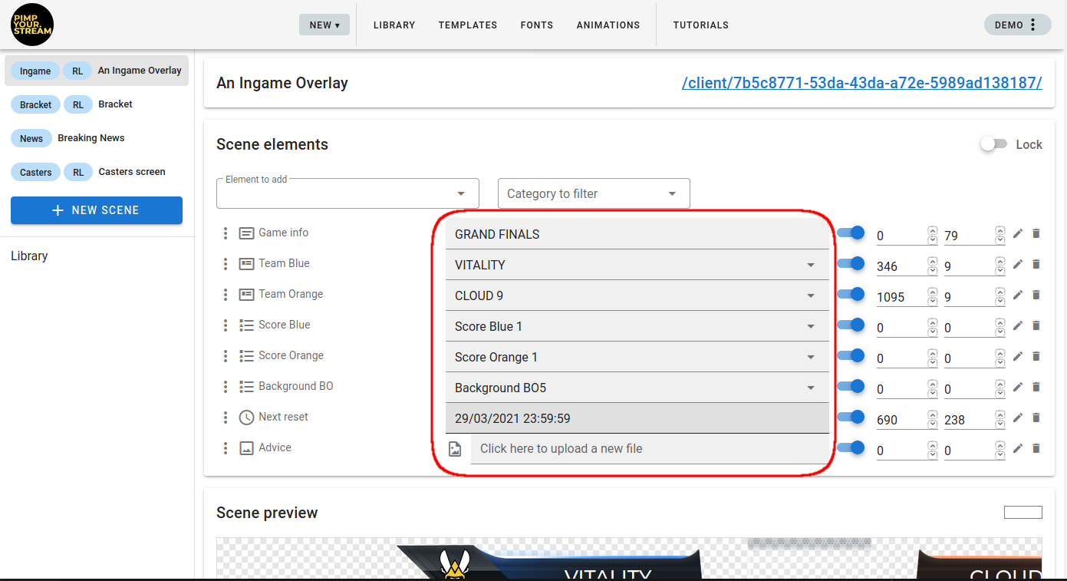The height and width of the screenshot is (581, 1067).
Task: Click drag handle dots beside Score Blue
Action: 226,325
